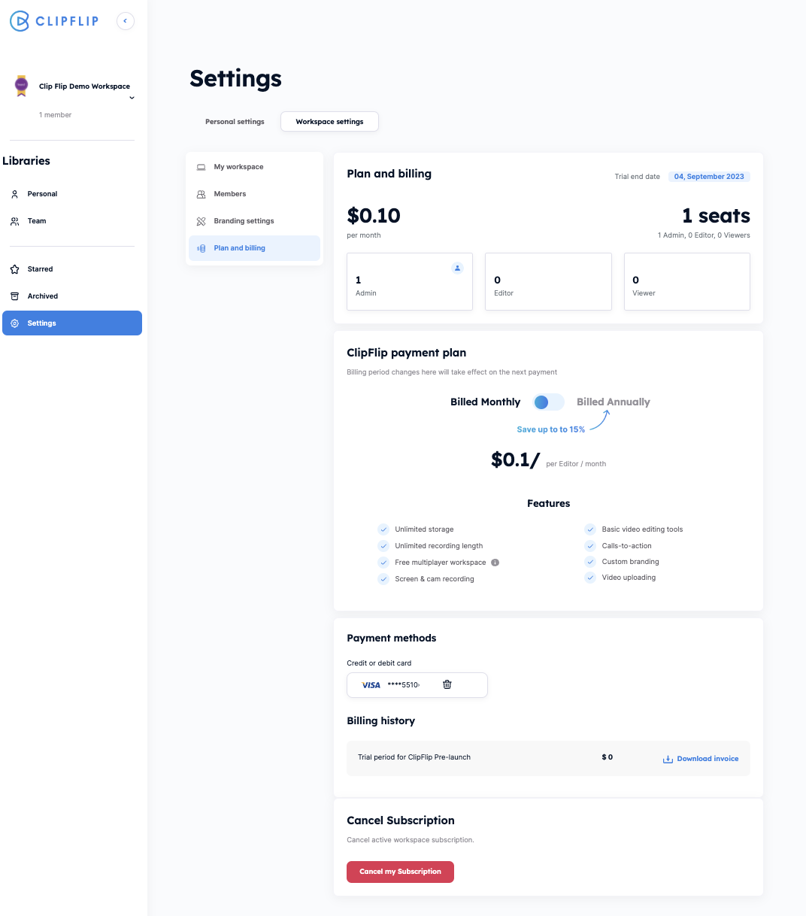The width and height of the screenshot is (806, 916).
Task: Click the Clip Flip Demo Workspace avatar
Action: 22,86
